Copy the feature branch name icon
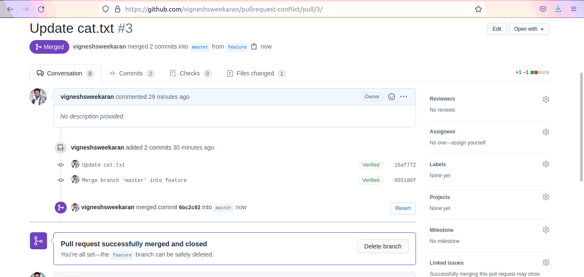Image resolution: width=584 pixels, height=277 pixels. pyautogui.click(x=254, y=46)
